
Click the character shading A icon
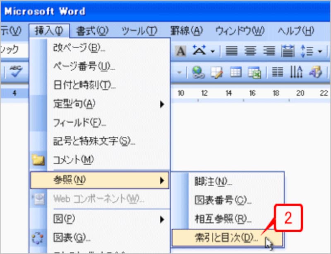pos(181,51)
